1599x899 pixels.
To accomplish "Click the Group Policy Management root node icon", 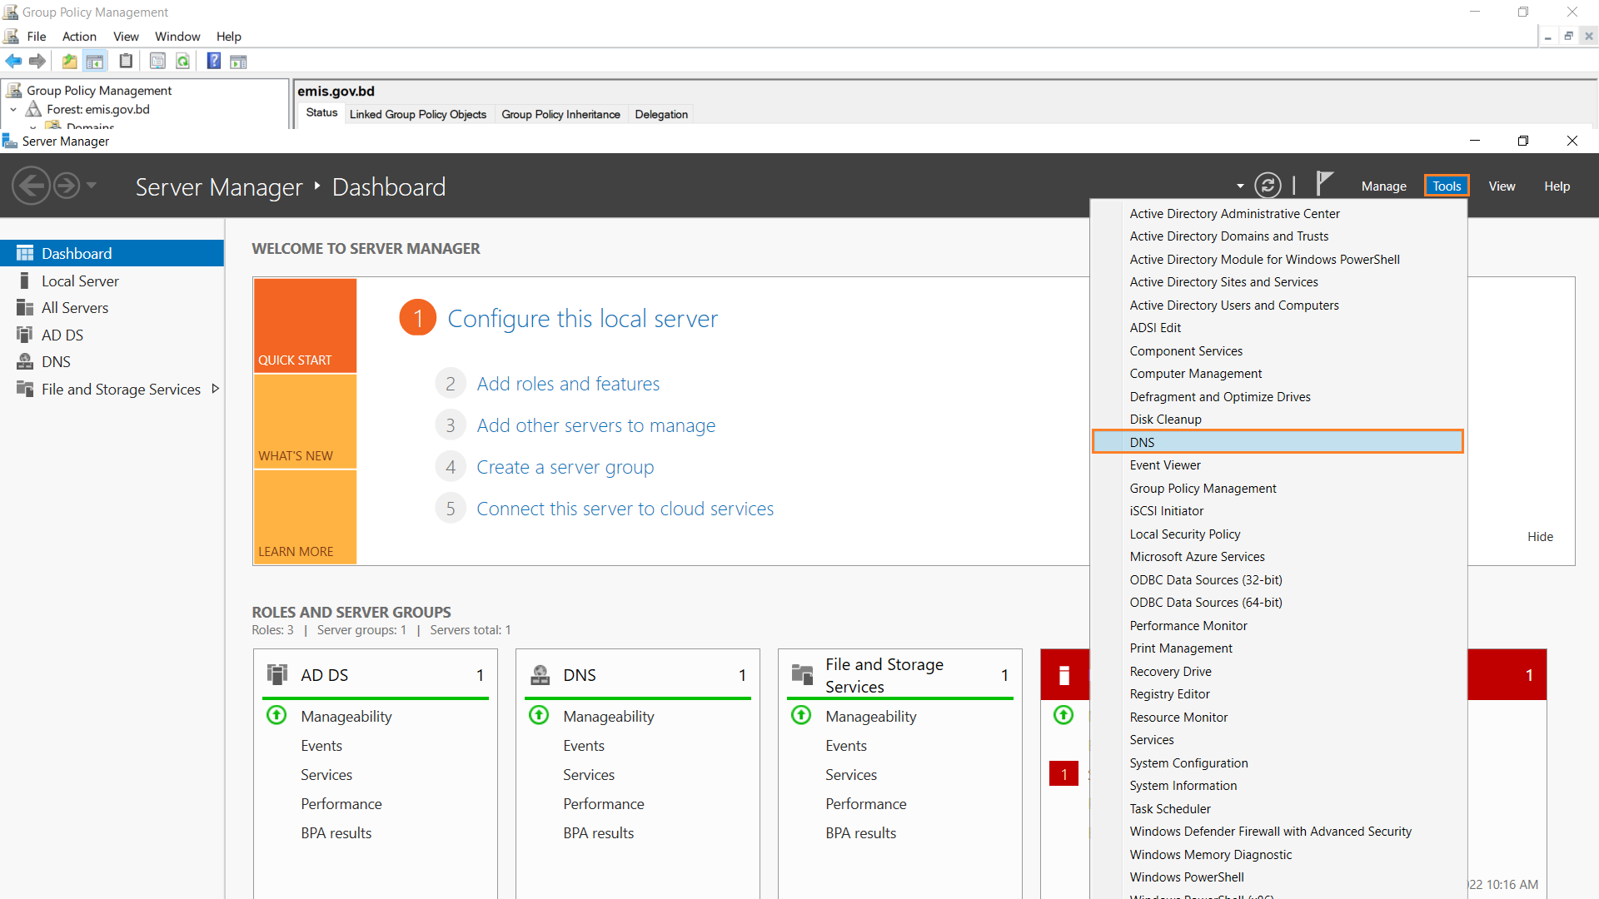I will tap(14, 90).
